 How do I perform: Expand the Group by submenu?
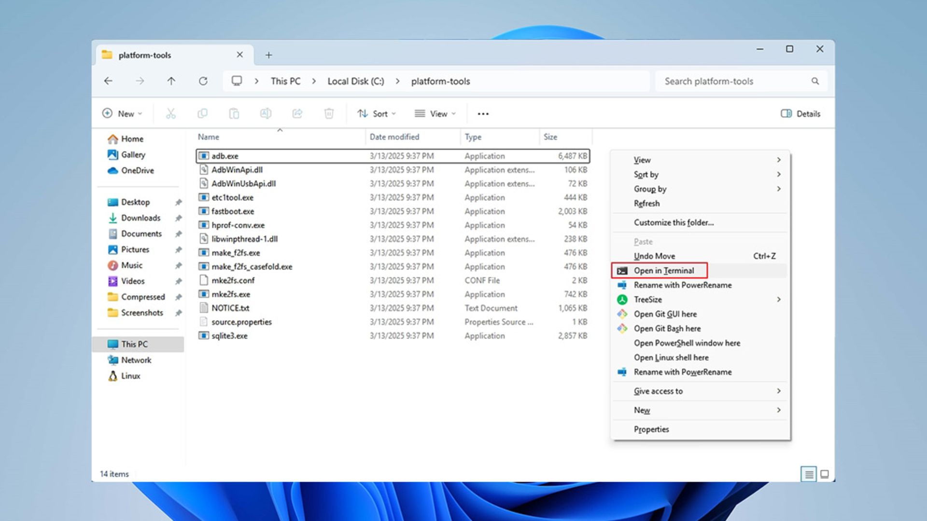pos(779,189)
